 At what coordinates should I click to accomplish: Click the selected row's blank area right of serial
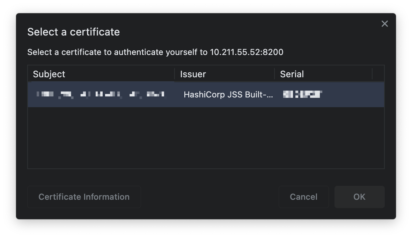(353, 94)
